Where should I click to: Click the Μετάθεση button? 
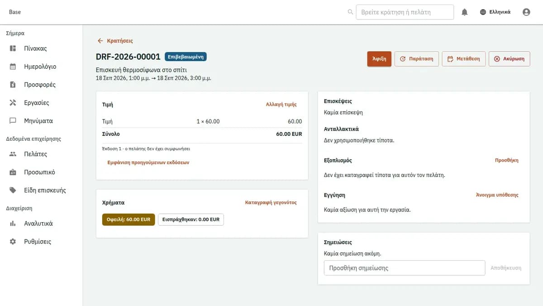[x=464, y=59]
